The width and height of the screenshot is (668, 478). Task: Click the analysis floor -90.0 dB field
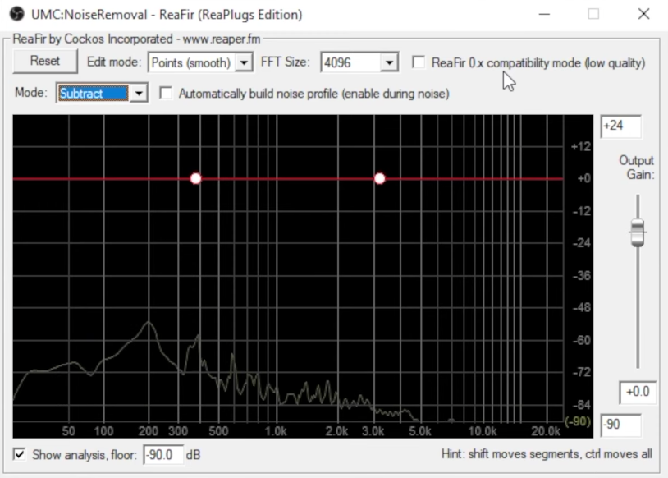(x=163, y=455)
